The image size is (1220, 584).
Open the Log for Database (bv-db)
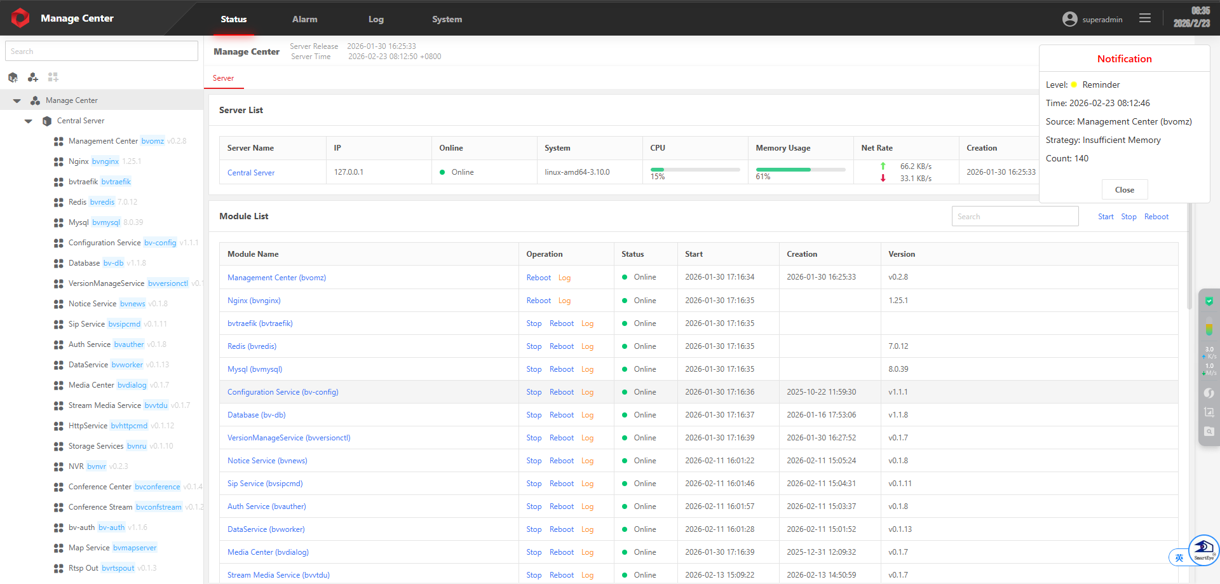[587, 415]
